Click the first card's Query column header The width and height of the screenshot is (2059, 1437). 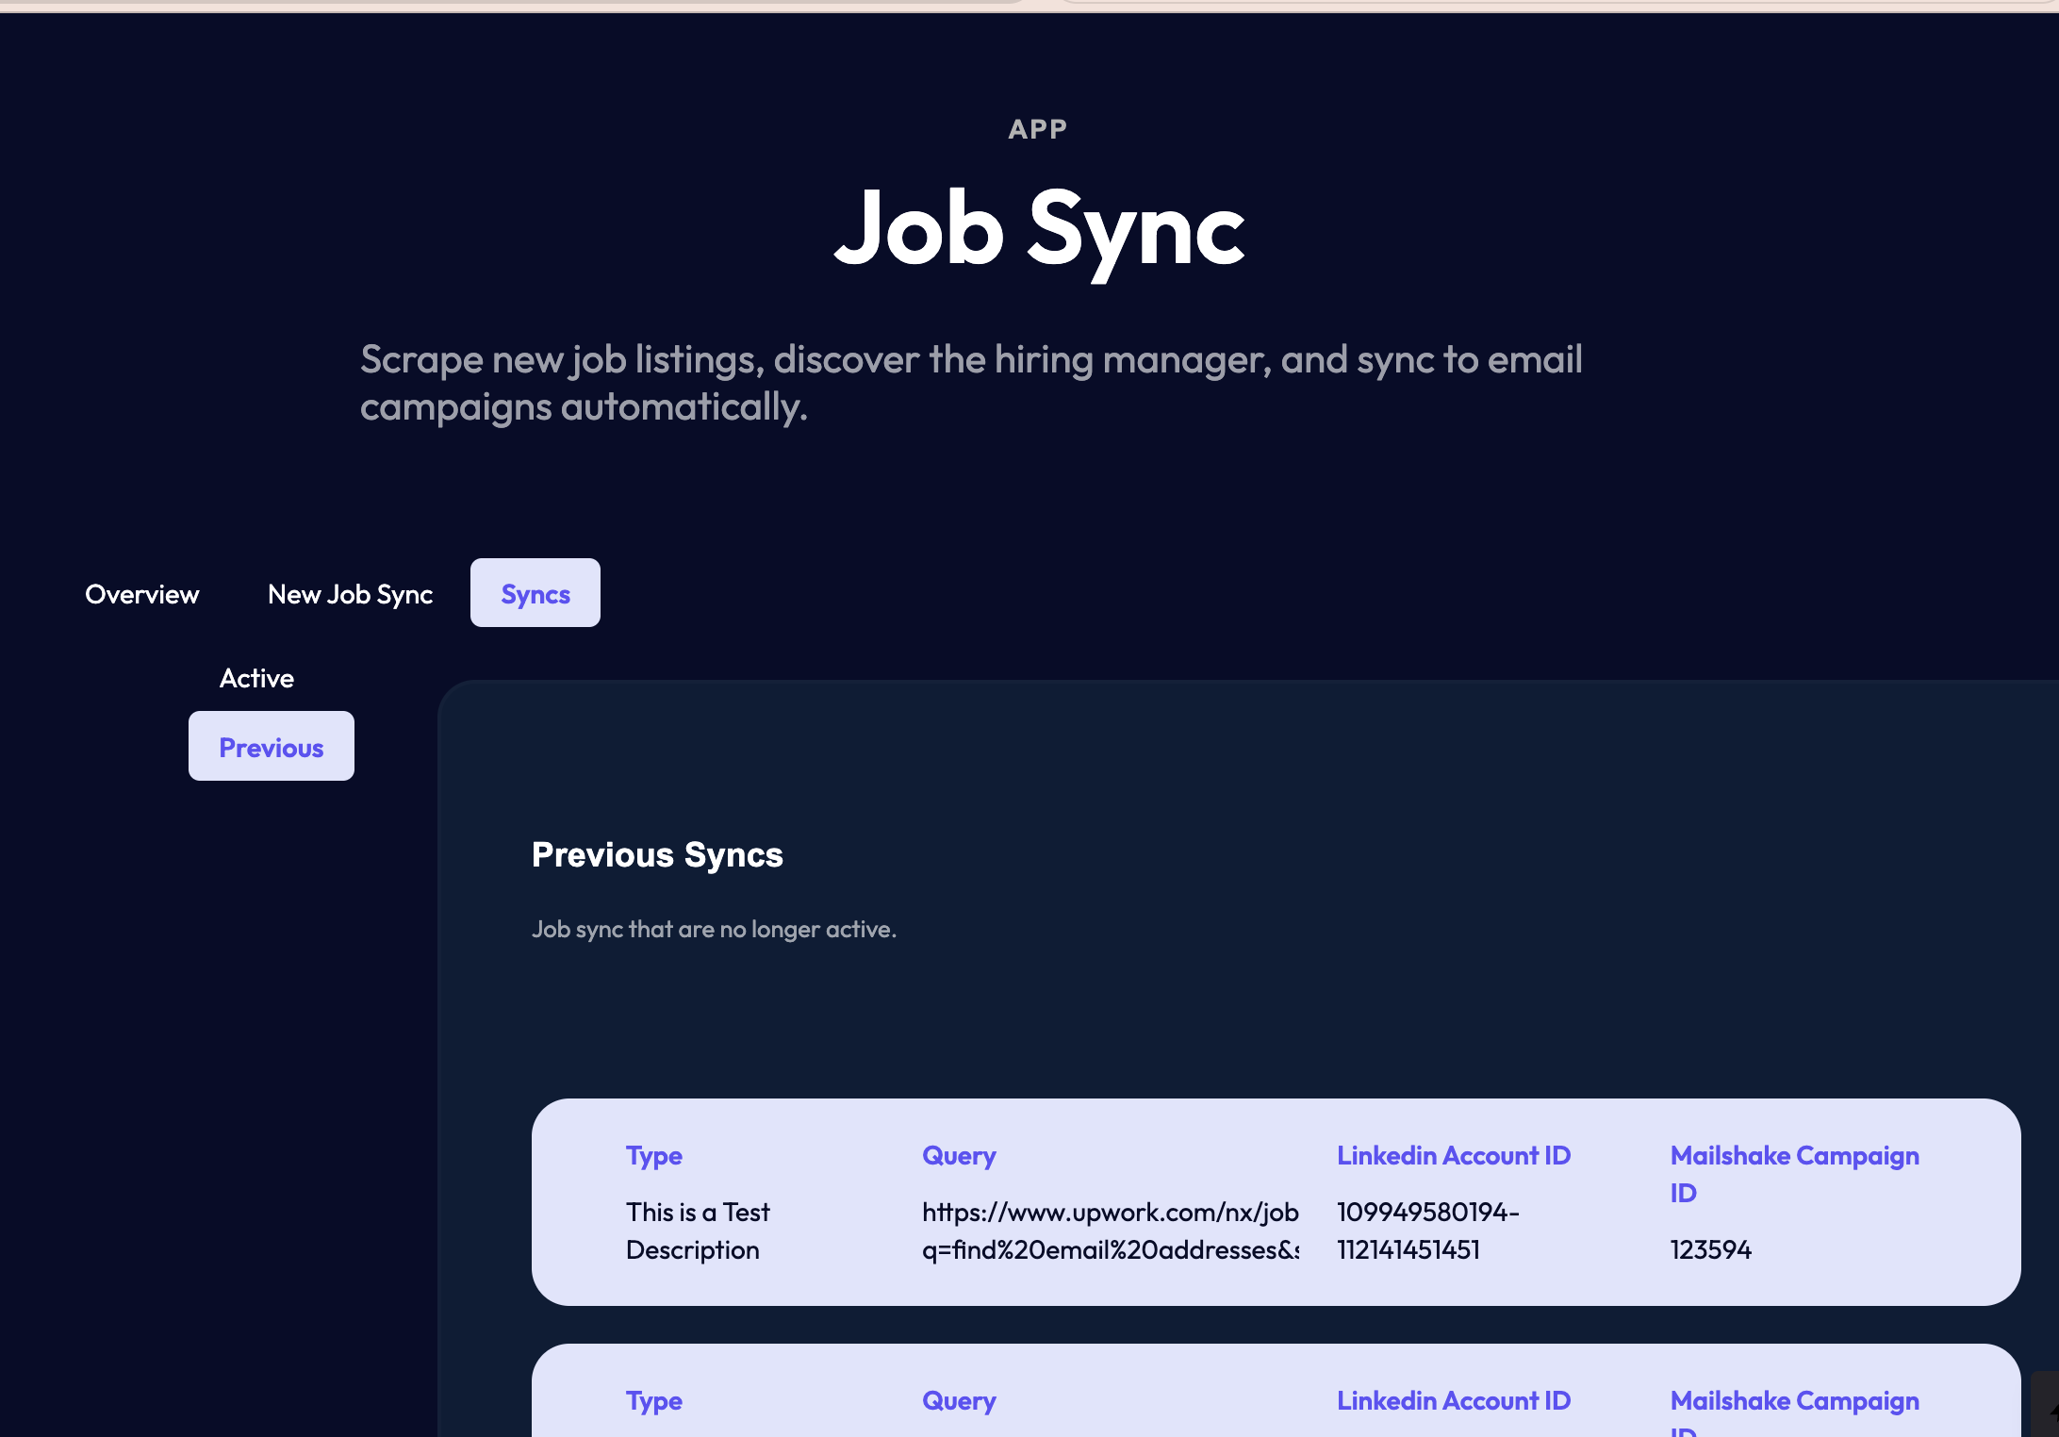958,1156
